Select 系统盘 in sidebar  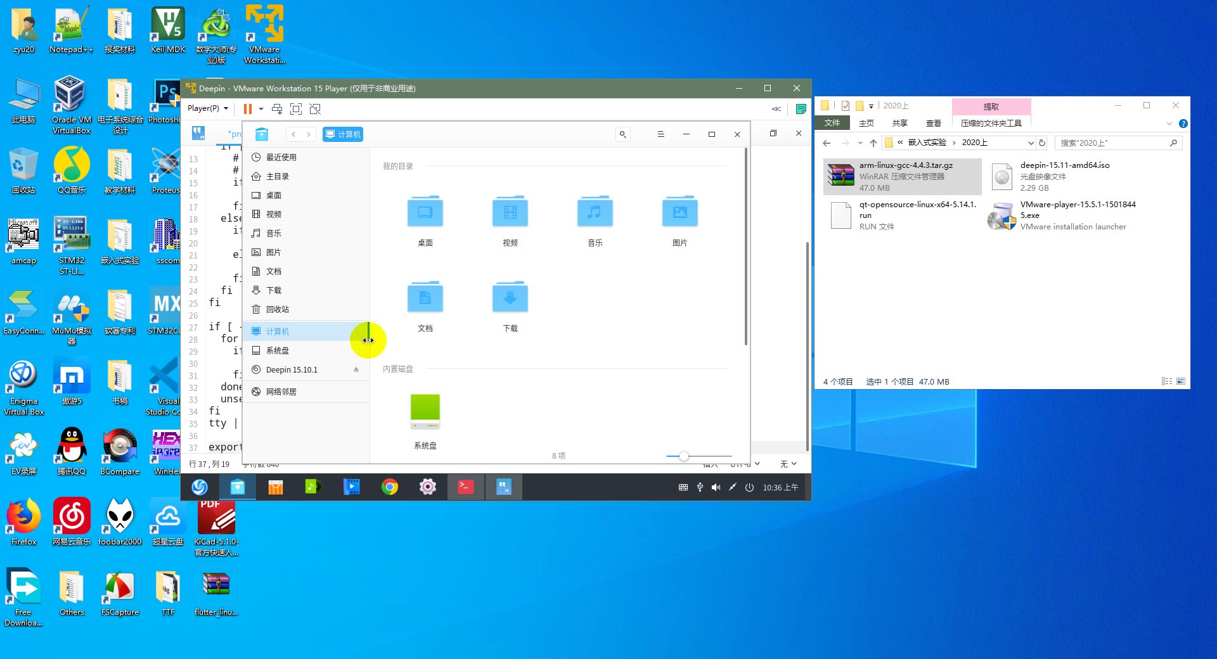pyautogui.click(x=306, y=350)
